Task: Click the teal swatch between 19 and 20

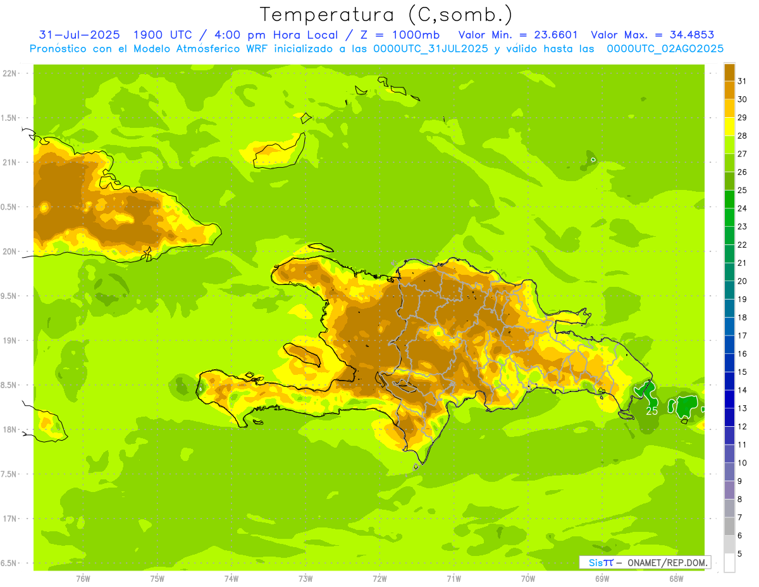Action: [x=729, y=290]
